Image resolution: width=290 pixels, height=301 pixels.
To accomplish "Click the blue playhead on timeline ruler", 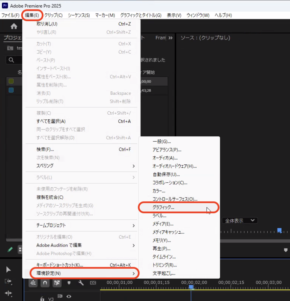I will (x=191, y=287).
